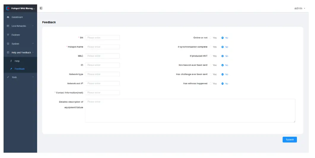Collapse the Help and Feedback chevron
315x158 pixels.
pyautogui.click(x=33, y=52)
